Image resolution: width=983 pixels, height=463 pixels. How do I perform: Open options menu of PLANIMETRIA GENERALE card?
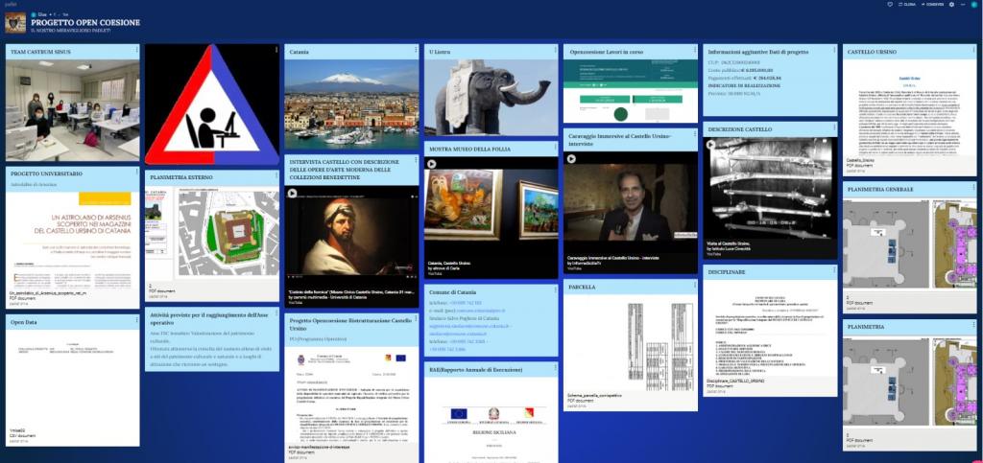click(973, 187)
